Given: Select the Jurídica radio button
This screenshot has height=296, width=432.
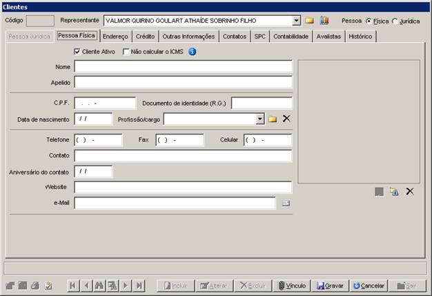Looking at the screenshot, I should [395, 21].
